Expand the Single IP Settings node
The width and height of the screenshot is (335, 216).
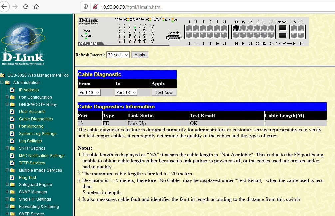point(7,199)
